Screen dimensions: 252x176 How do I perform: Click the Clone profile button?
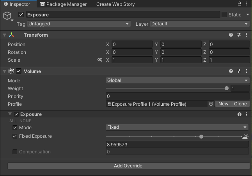240,104
